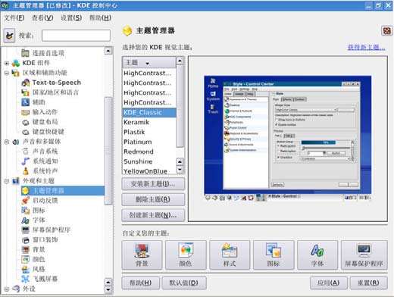Click the 外观和主题 category icon
The height and width of the screenshot is (297, 394).
pos(16,181)
